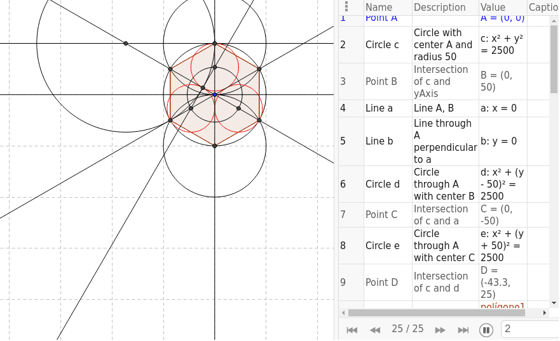Click row number 4 in the protocol table

[351, 108]
